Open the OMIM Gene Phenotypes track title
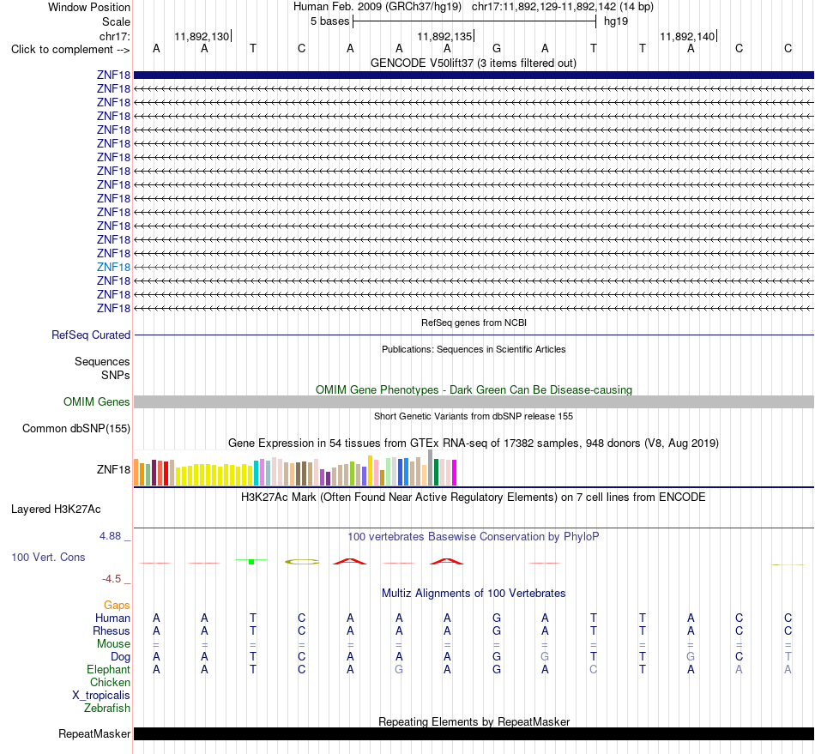The image size is (815, 754). 474,389
